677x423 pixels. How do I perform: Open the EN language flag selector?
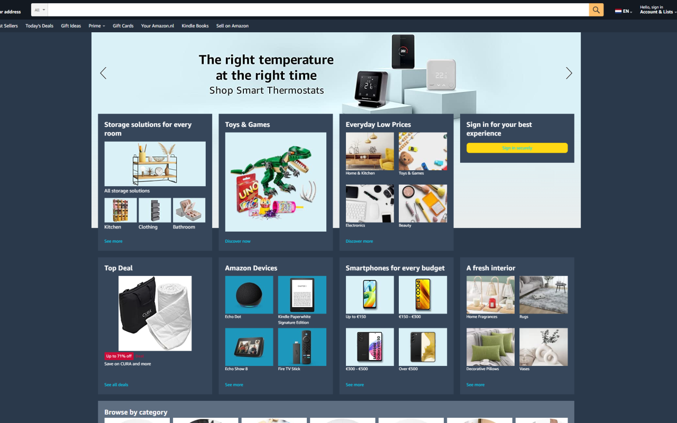click(x=624, y=11)
